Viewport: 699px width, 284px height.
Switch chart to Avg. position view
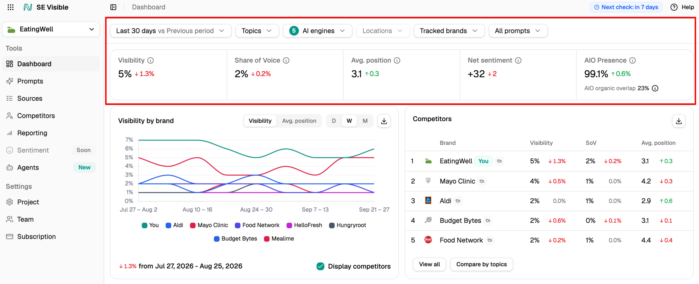pyautogui.click(x=299, y=121)
